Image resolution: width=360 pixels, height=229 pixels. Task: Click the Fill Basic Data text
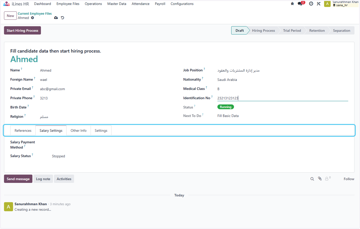(228, 116)
